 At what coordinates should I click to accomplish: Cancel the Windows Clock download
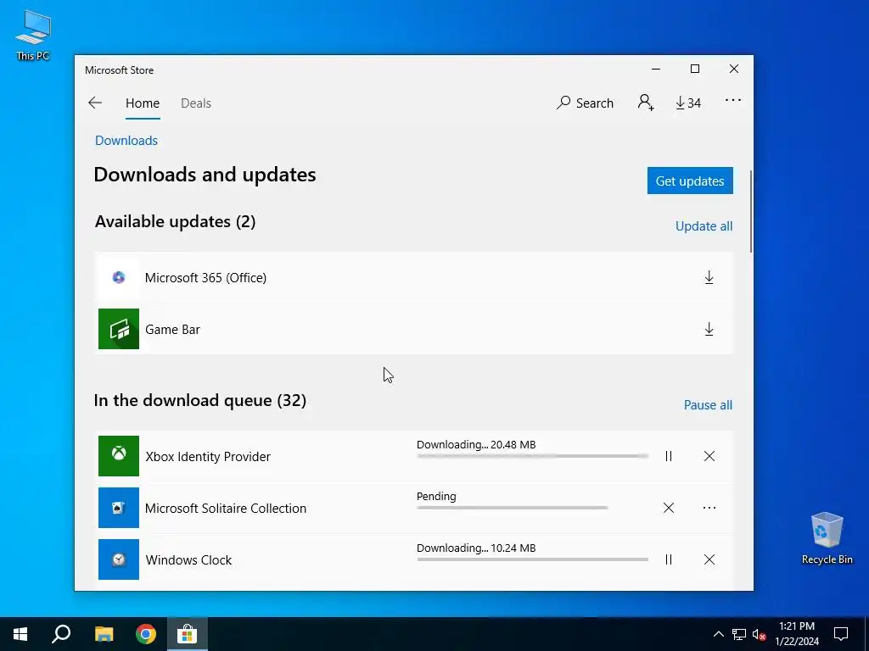click(x=709, y=559)
